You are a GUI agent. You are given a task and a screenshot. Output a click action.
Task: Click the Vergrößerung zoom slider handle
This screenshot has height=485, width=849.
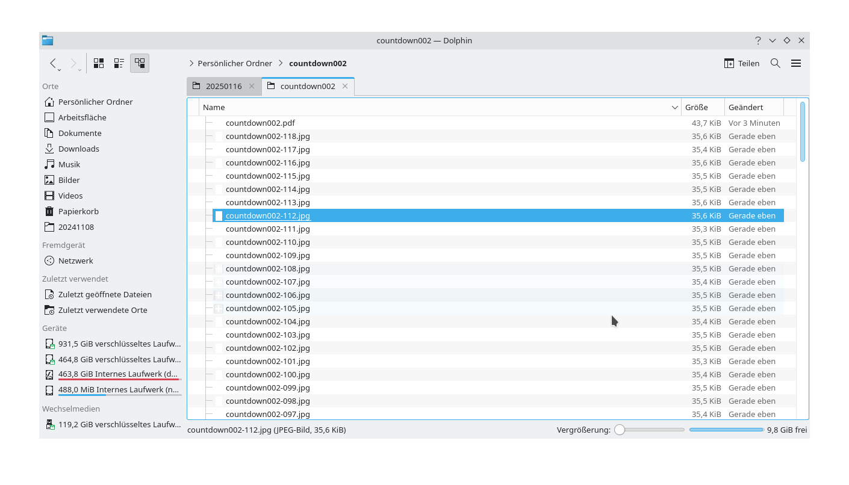click(x=620, y=430)
